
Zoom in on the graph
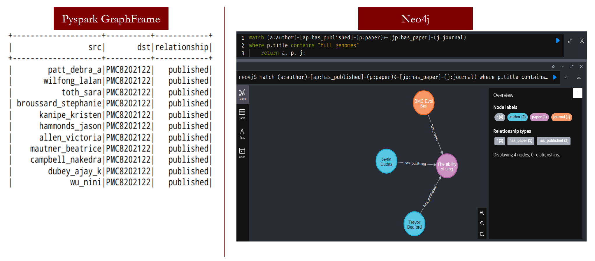tap(482, 213)
